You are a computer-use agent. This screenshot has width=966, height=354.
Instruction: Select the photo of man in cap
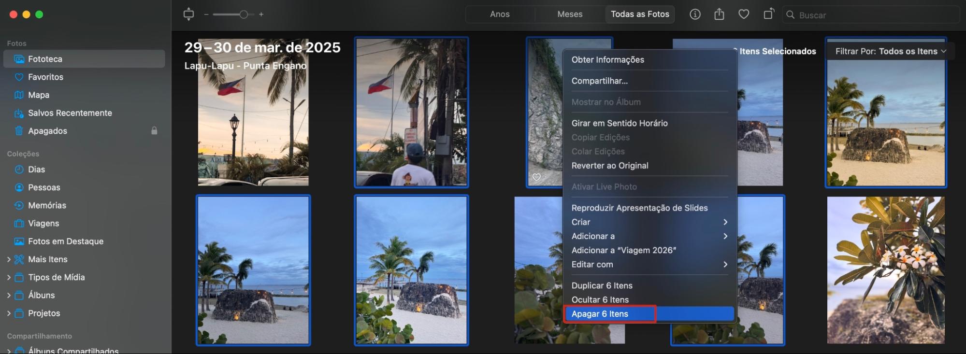point(412,112)
